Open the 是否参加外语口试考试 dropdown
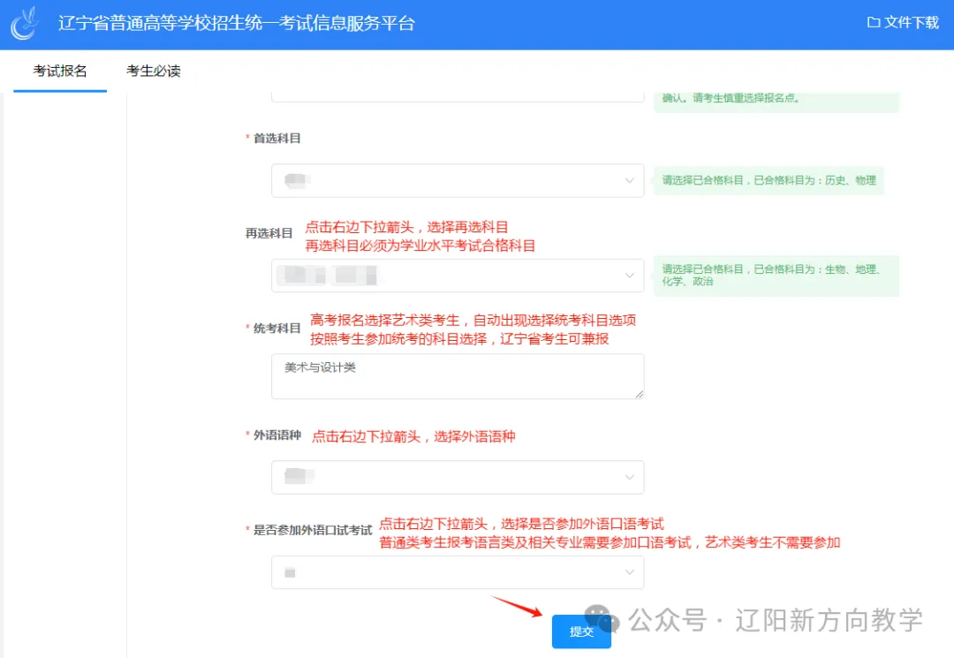954x658 pixels. 458,572
